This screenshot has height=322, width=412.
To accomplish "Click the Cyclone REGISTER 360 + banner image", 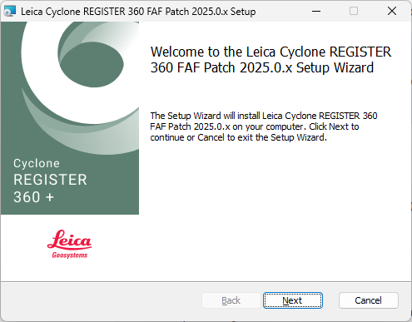I will pos(70,118).
